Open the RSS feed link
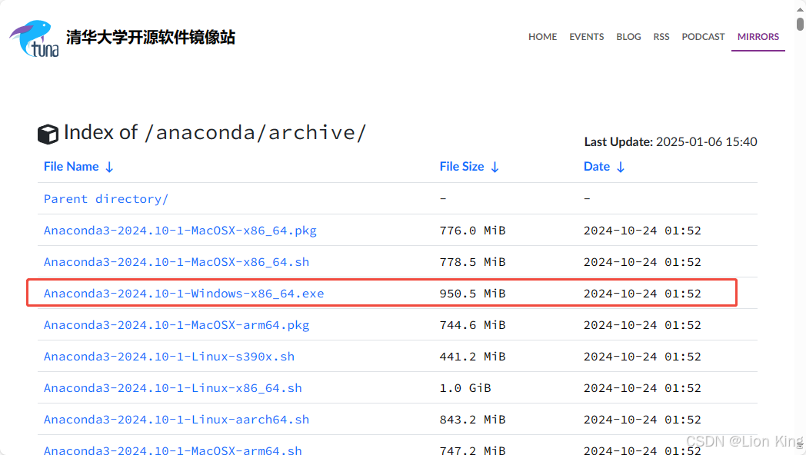Image resolution: width=806 pixels, height=455 pixels. [661, 36]
